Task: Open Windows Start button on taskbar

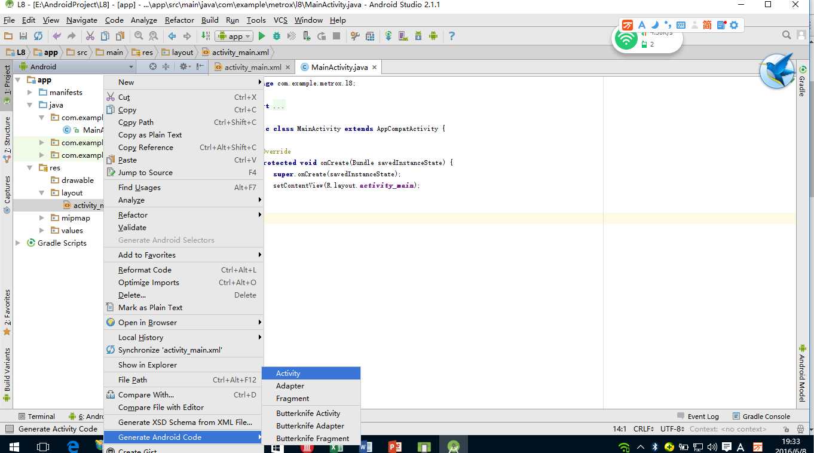Action: [x=13, y=446]
